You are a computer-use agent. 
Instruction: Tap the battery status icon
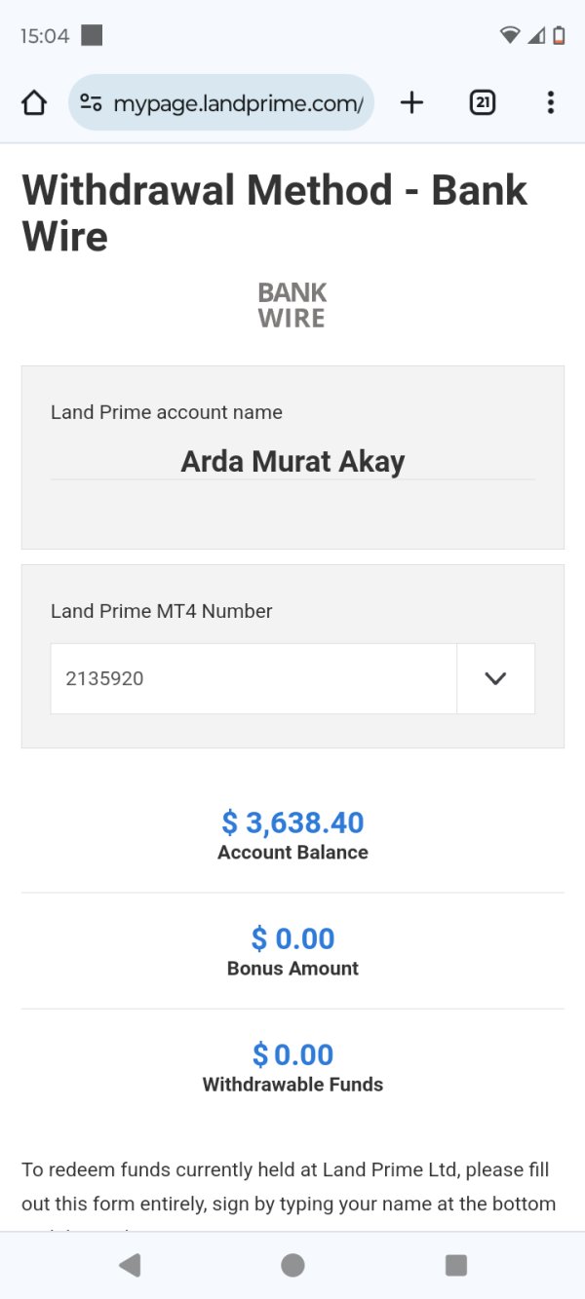pyautogui.click(x=559, y=36)
